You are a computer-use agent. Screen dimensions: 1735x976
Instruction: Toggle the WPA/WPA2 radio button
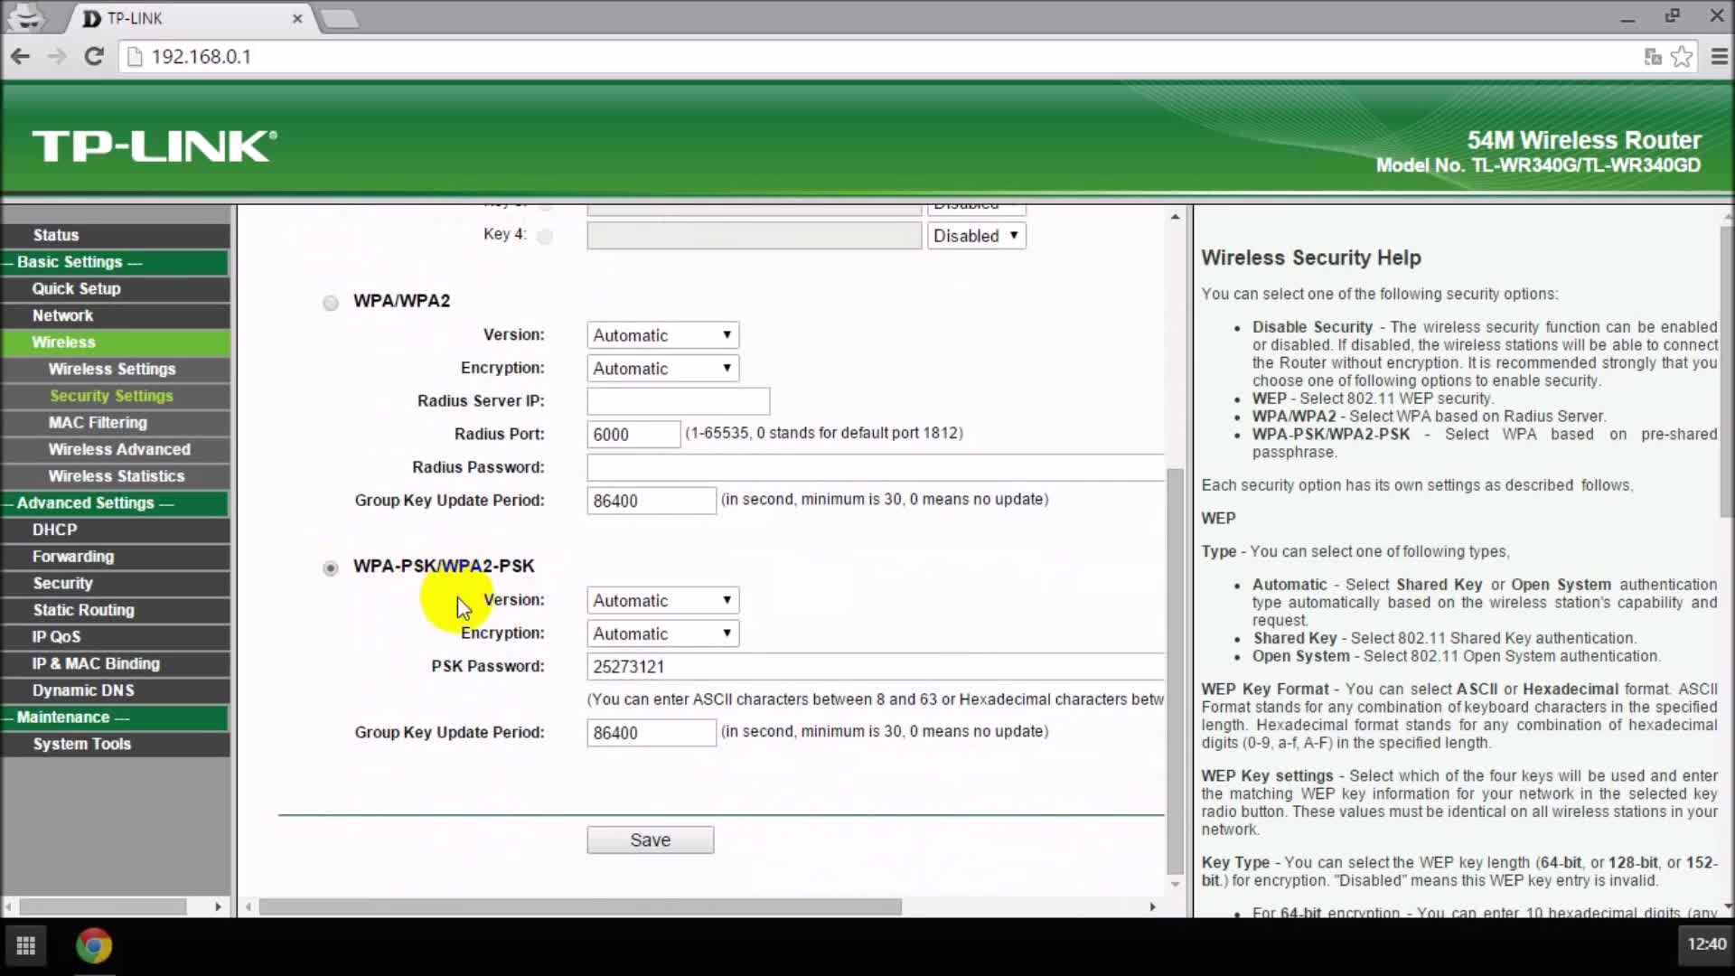pos(330,300)
